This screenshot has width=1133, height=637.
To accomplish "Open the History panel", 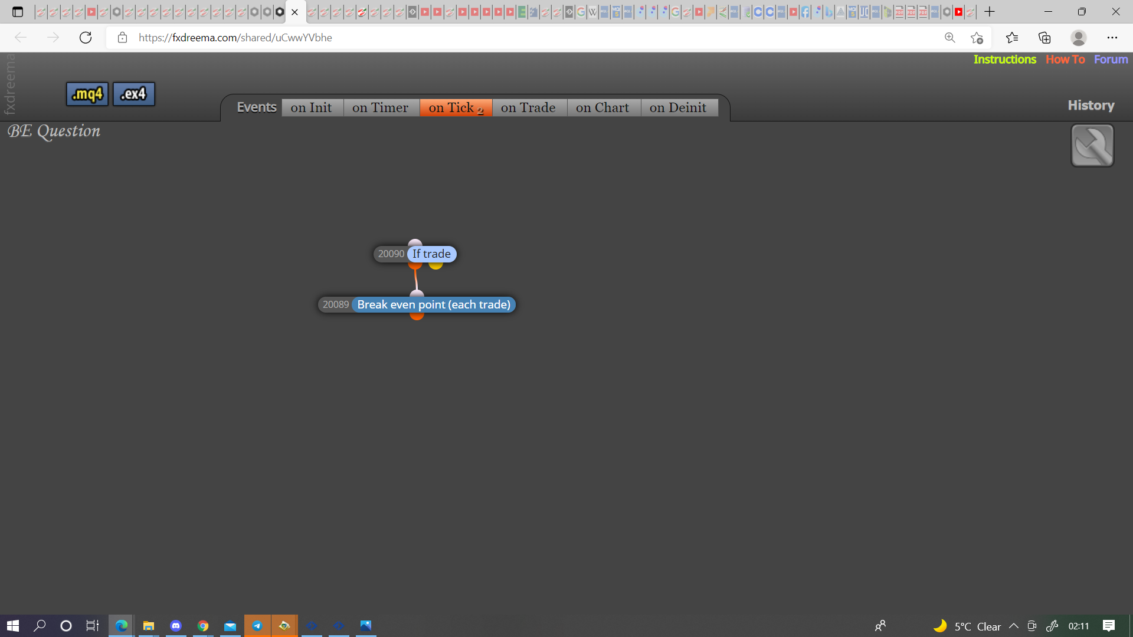I will pos(1091,106).
